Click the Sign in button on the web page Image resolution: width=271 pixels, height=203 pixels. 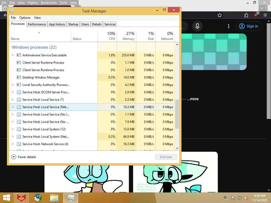coord(249,26)
